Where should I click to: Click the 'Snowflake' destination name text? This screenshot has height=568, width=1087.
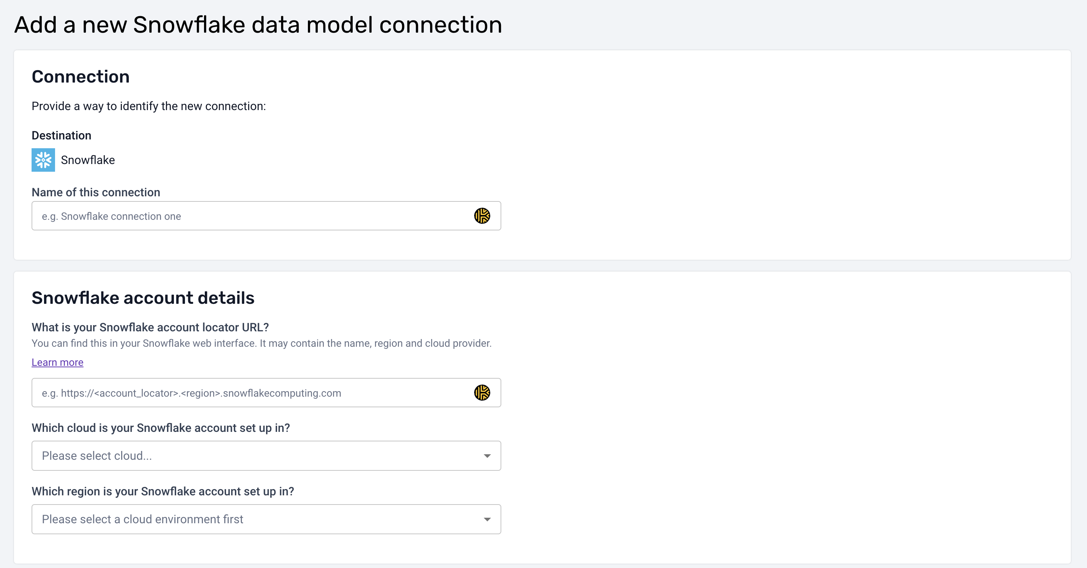[88, 160]
